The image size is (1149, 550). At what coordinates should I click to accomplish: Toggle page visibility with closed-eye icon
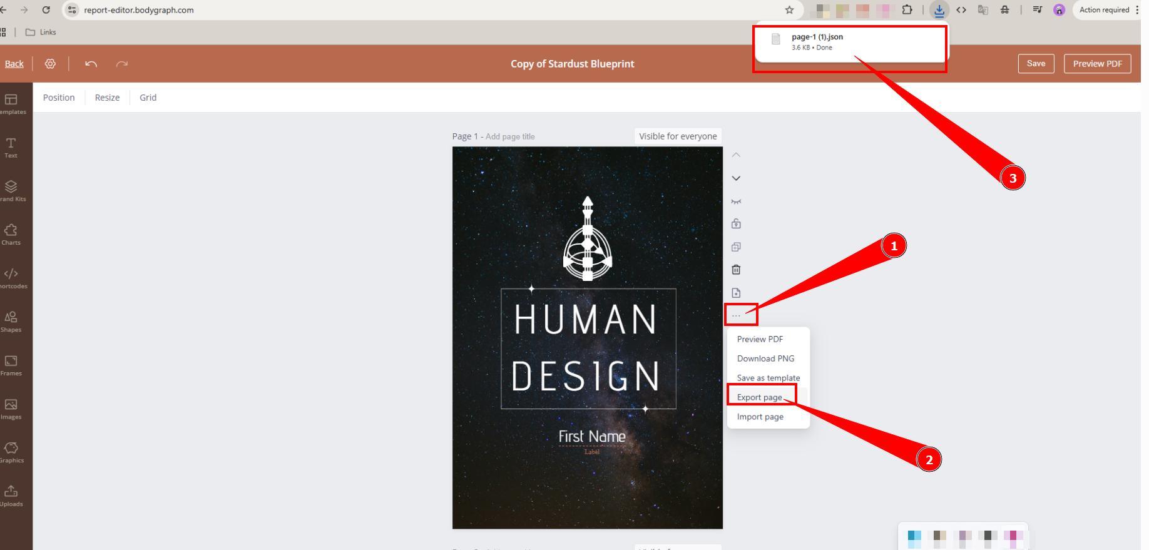coord(736,201)
